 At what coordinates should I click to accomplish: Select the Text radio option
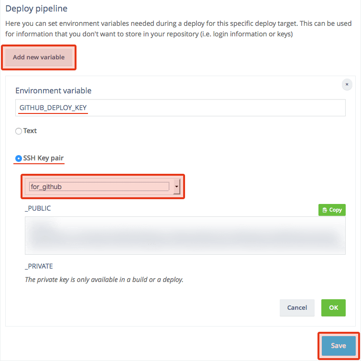[x=19, y=131]
